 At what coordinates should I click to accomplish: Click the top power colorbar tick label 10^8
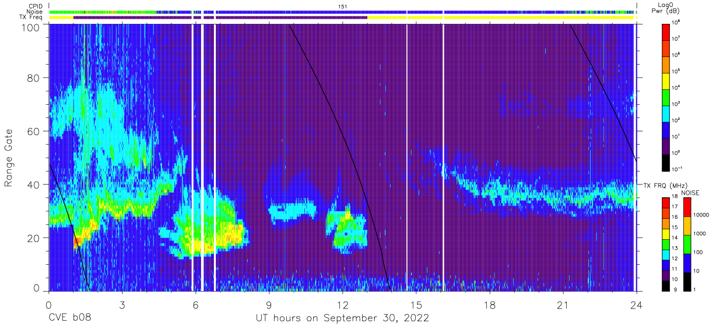click(676, 23)
